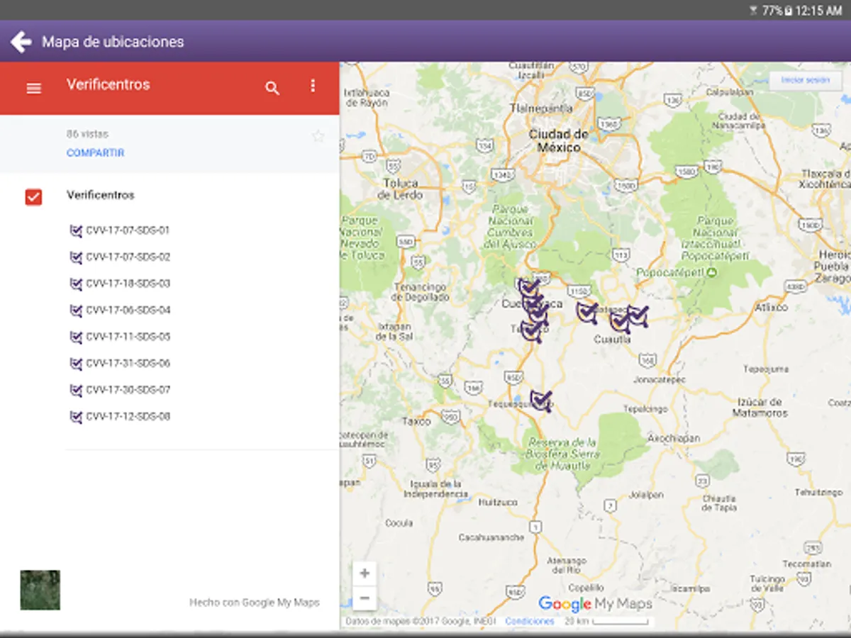Open the Condiciones terms link

pos(530,621)
